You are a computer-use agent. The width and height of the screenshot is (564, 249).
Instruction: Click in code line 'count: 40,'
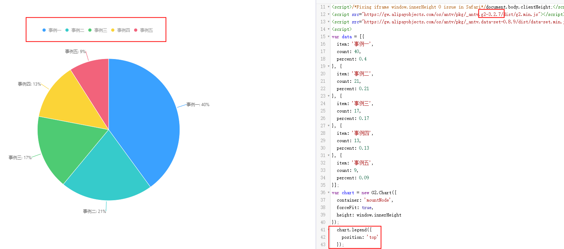coord(349,52)
